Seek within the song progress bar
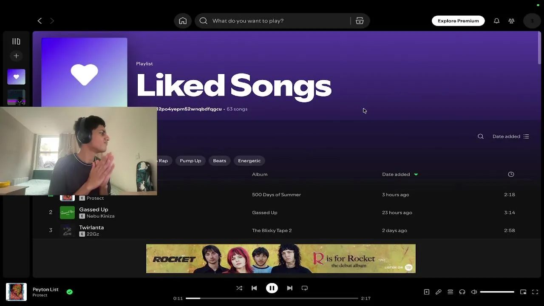The height and width of the screenshot is (306, 544). pyautogui.click(x=272, y=298)
